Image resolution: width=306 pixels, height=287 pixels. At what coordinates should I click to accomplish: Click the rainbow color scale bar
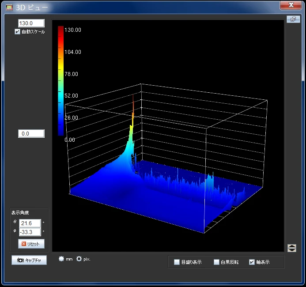[60, 79]
